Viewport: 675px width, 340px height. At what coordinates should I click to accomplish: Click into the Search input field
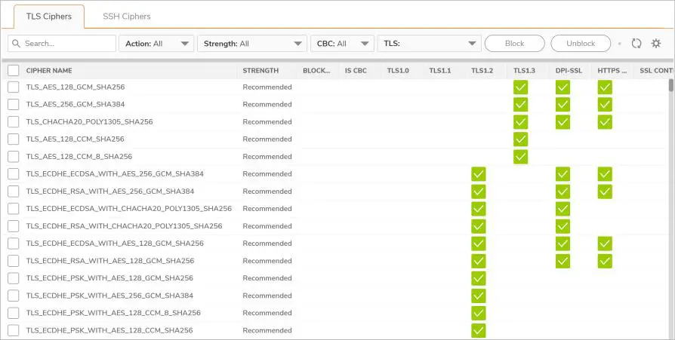tap(68, 44)
